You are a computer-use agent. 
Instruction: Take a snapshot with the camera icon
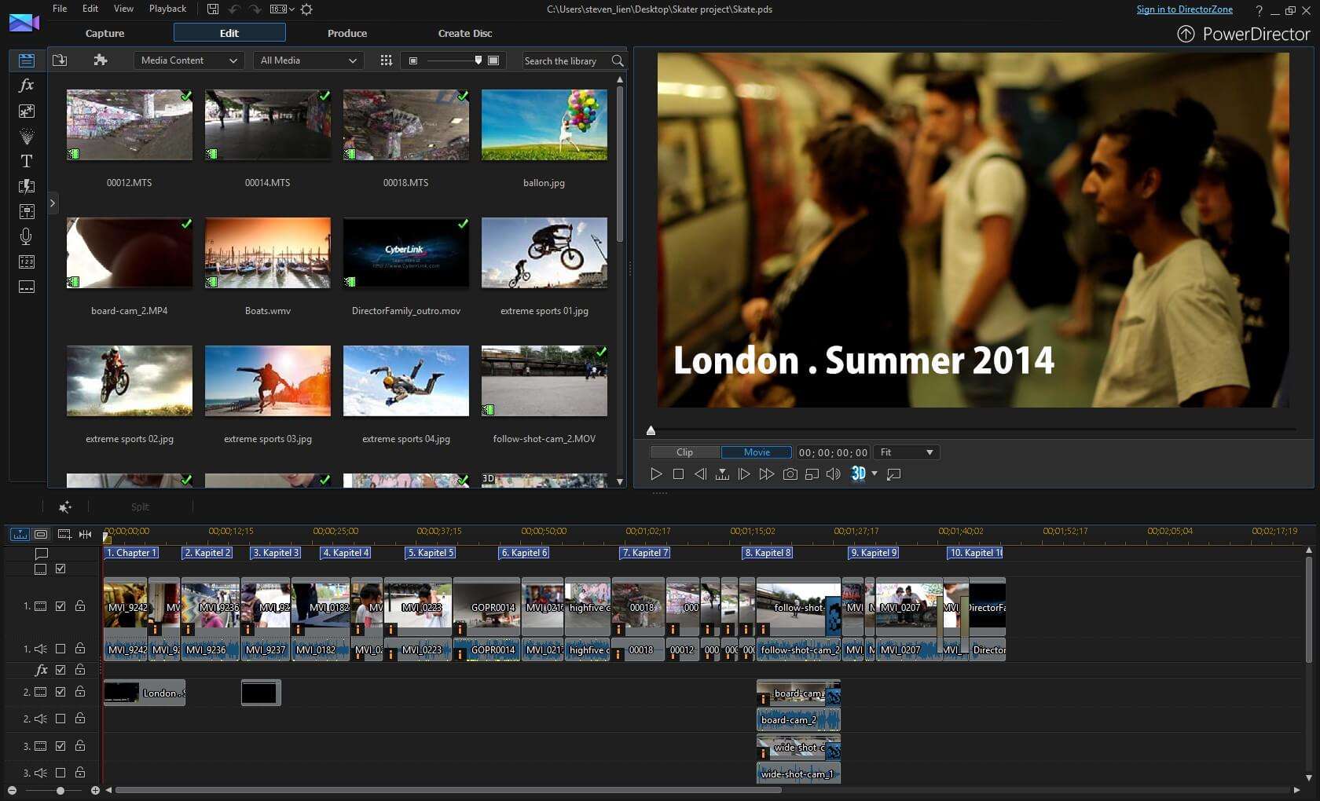tap(790, 474)
